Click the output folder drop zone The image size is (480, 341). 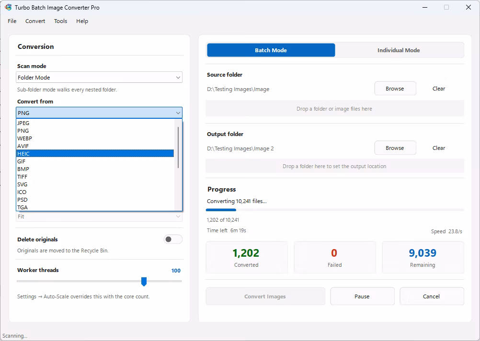334,166
